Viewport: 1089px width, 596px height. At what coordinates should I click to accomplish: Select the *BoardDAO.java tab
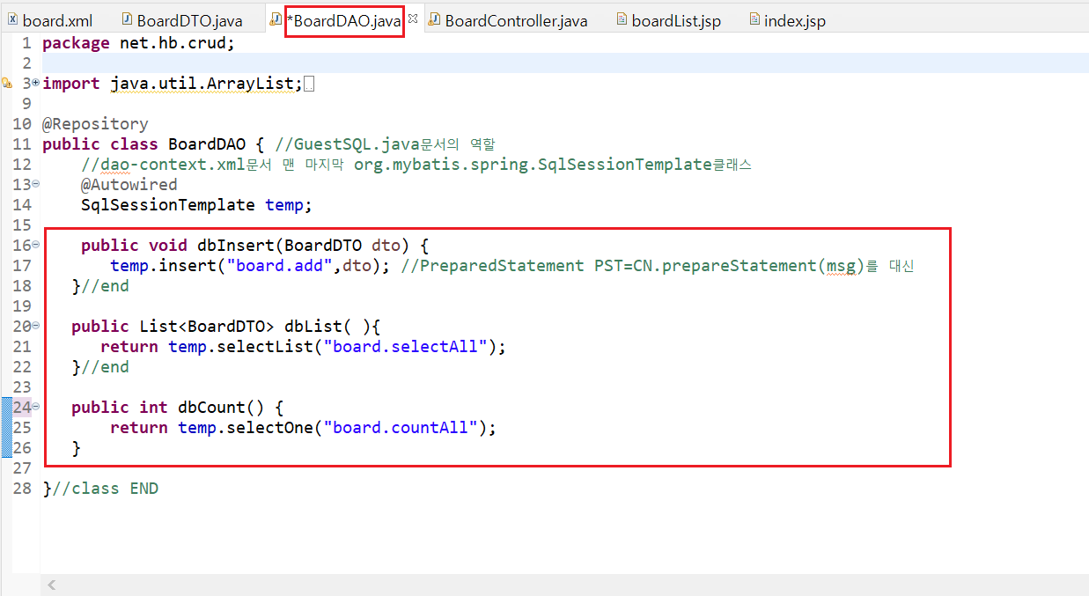(x=342, y=20)
